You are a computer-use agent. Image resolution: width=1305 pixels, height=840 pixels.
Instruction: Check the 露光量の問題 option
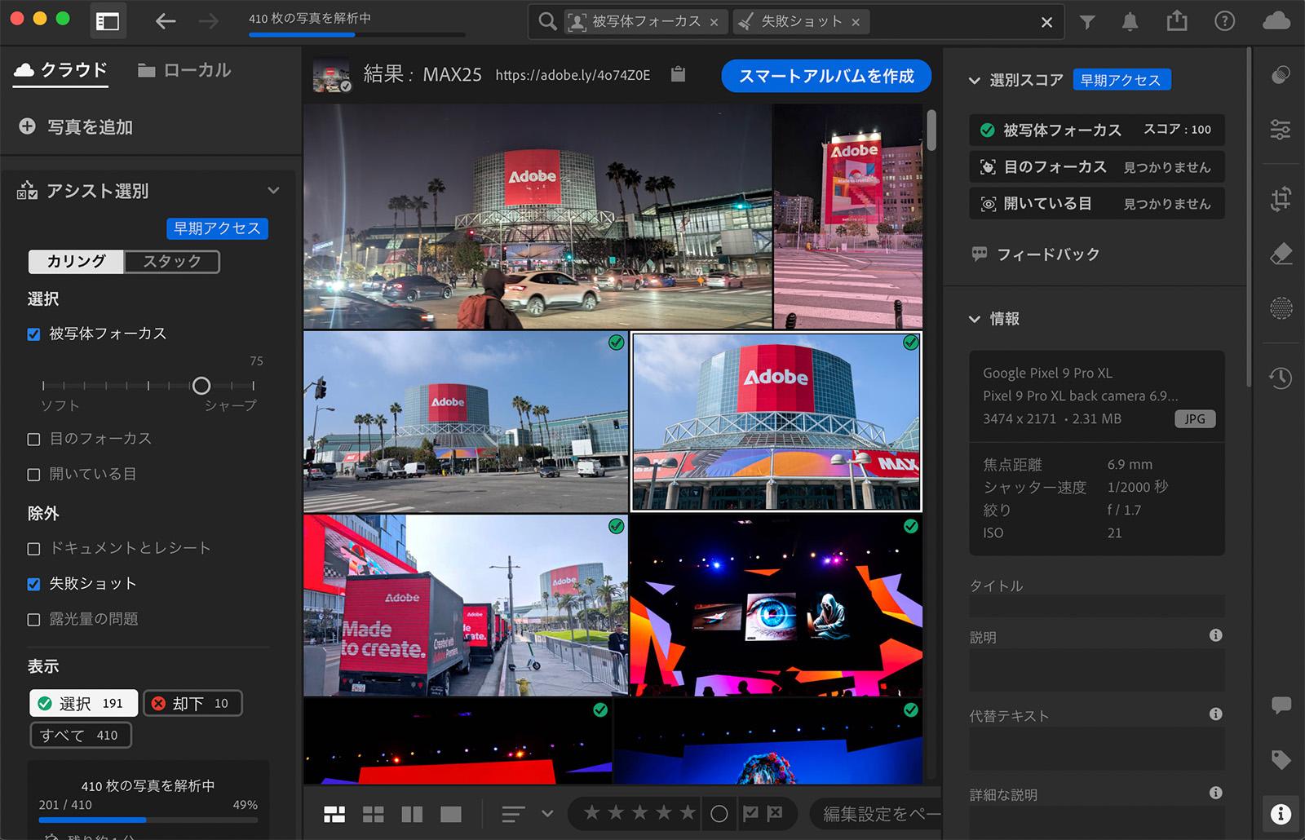click(x=33, y=619)
